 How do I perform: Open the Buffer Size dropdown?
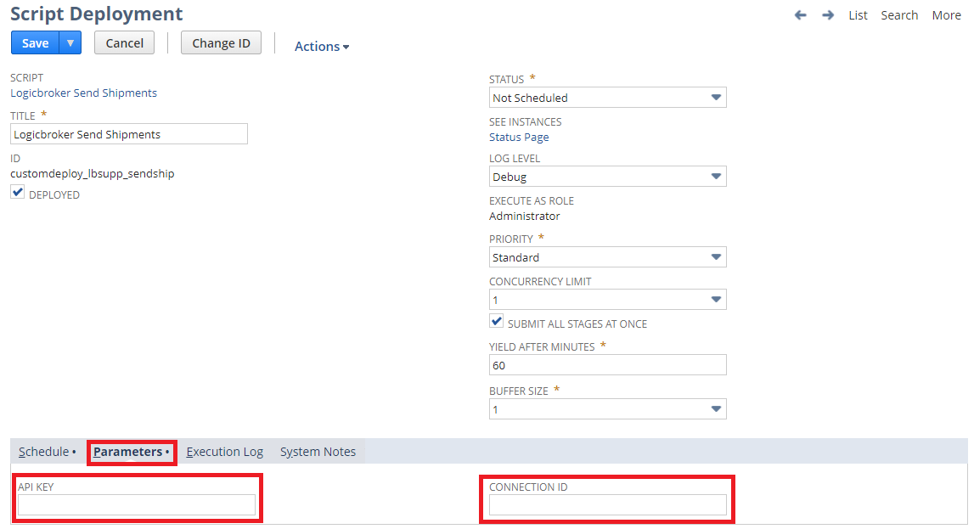point(607,409)
